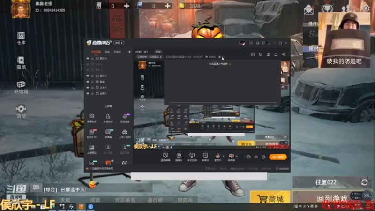Lock the 图片 4 layer

(92, 58)
